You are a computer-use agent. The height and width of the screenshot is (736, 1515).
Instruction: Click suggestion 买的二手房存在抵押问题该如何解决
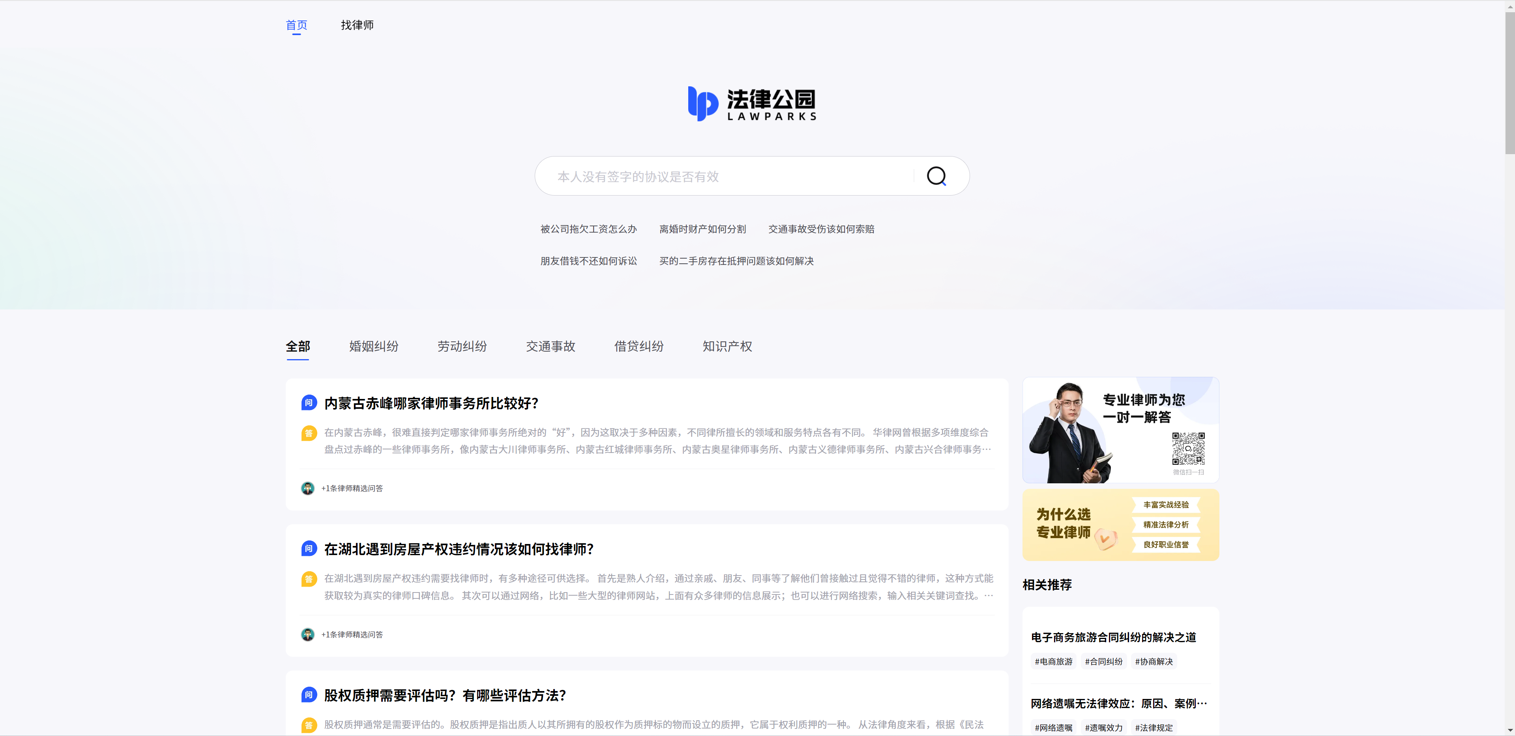736,261
